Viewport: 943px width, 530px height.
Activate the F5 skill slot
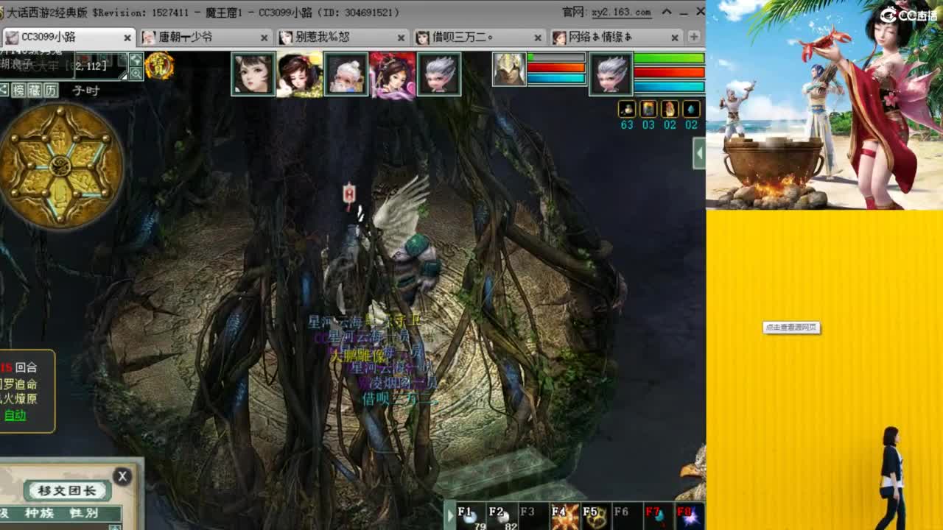597,516
